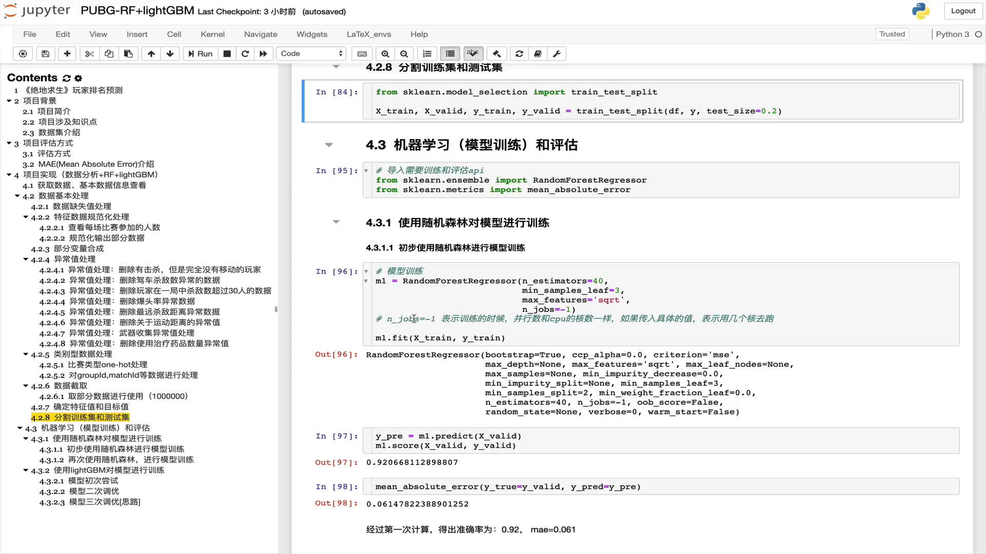
Task: Fold code in cell In [95]
Action: coord(366,170)
